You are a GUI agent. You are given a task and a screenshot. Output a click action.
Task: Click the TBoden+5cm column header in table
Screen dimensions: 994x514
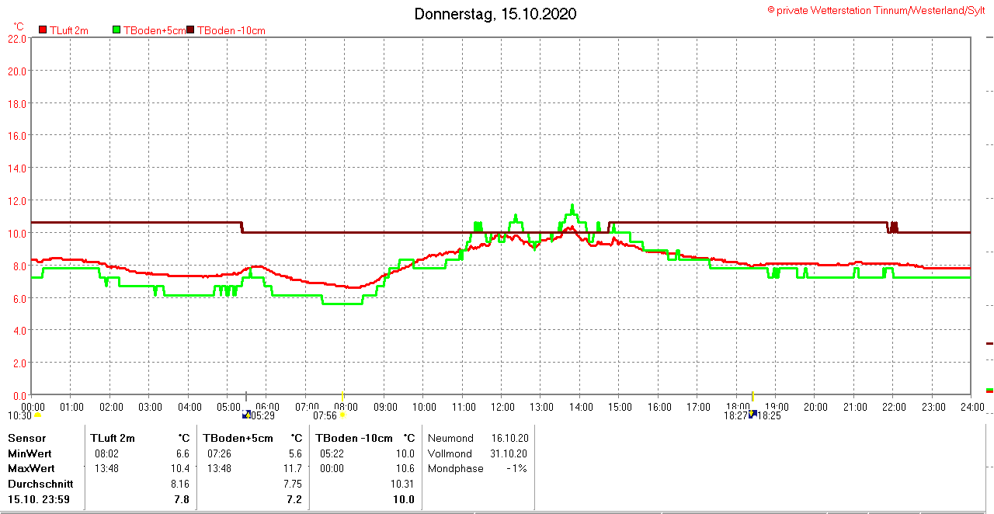(x=238, y=438)
